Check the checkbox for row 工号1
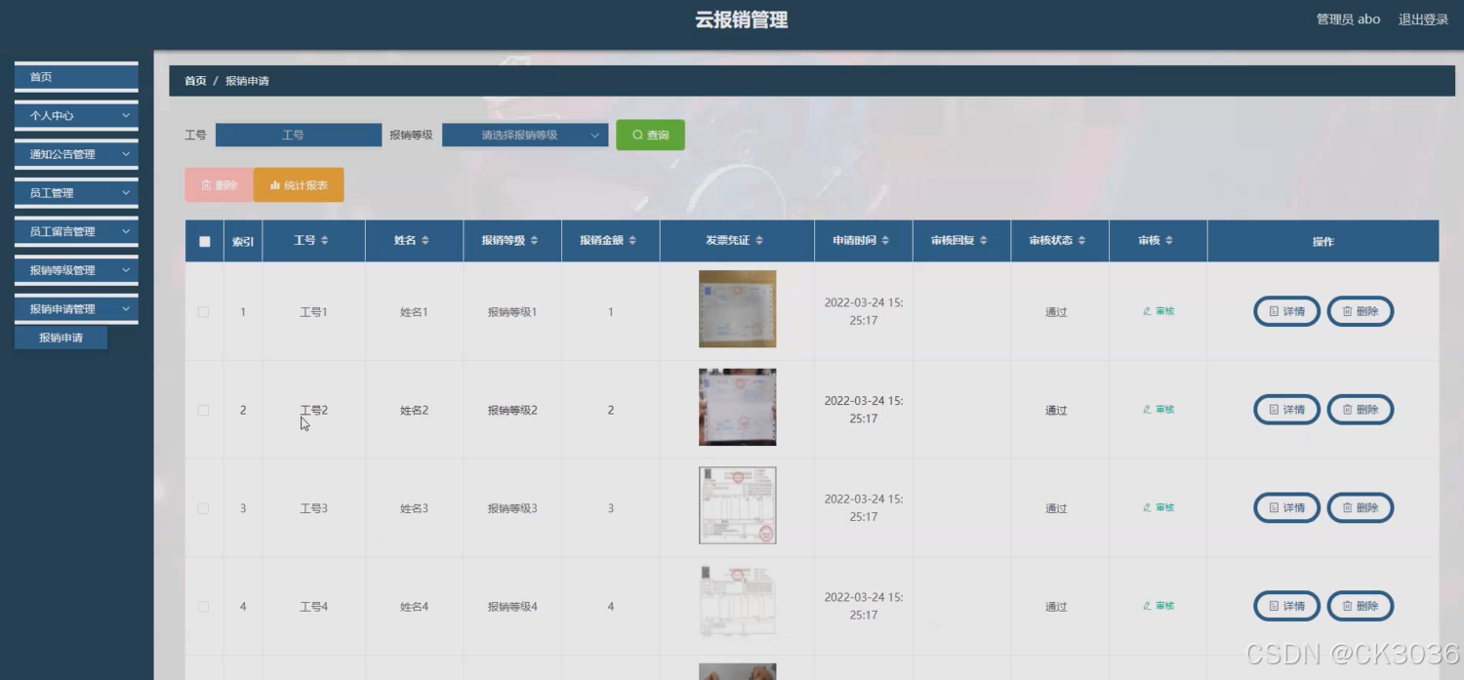Viewport: 1464px width, 680px height. 203,312
